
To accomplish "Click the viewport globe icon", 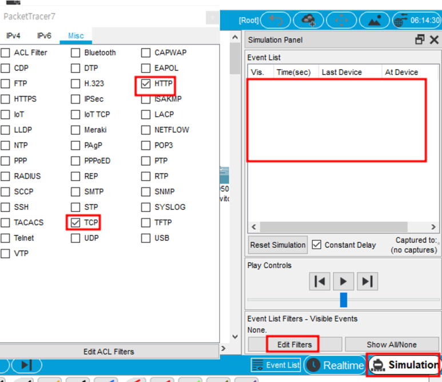I will (x=400, y=20).
